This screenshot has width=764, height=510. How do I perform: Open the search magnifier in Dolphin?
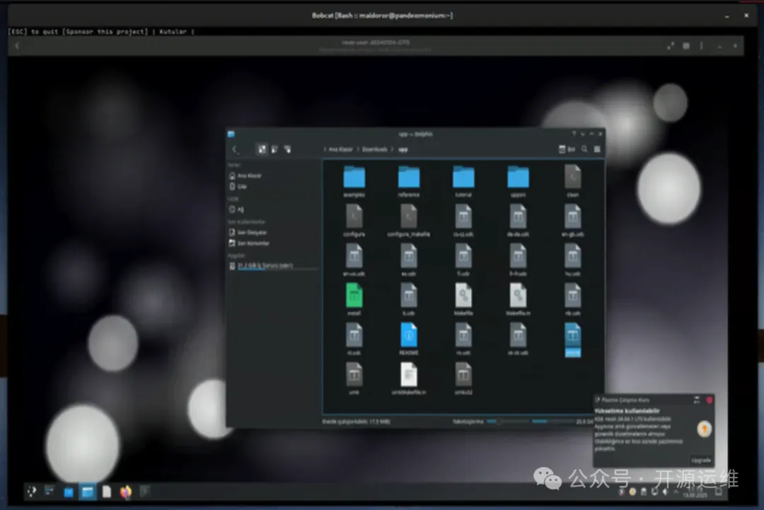[584, 149]
